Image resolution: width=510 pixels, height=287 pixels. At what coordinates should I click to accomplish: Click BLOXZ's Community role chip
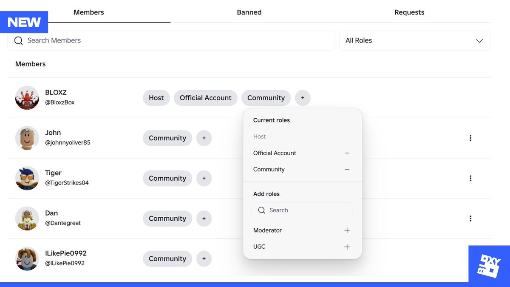pyautogui.click(x=266, y=98)
